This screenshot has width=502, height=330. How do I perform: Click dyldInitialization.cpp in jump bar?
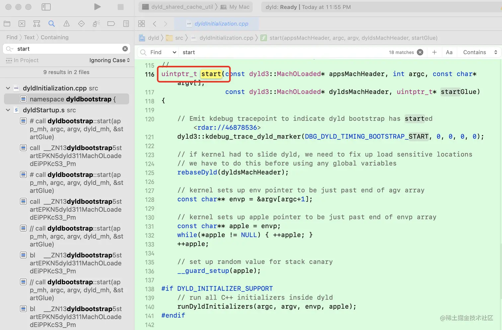click(x=222, y=38)
